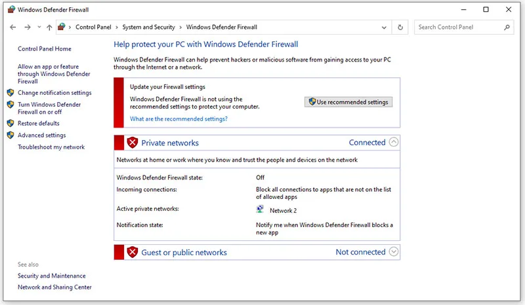Click Connected status text
Screen dimensions: 525x305
point(367,143)
